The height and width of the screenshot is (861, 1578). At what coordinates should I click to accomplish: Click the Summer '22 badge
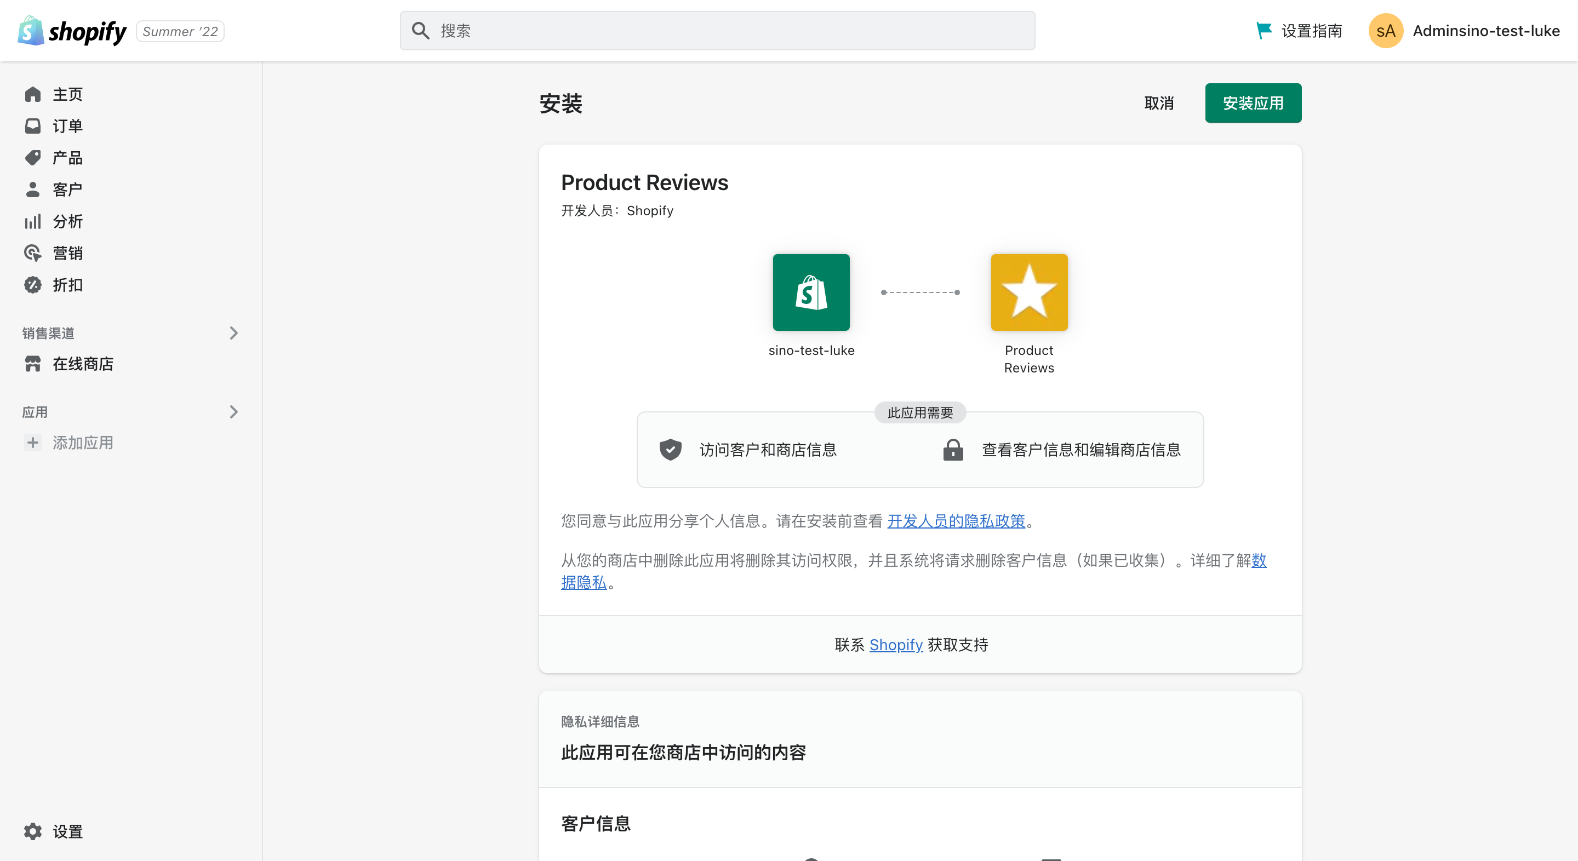pos(180,31)
